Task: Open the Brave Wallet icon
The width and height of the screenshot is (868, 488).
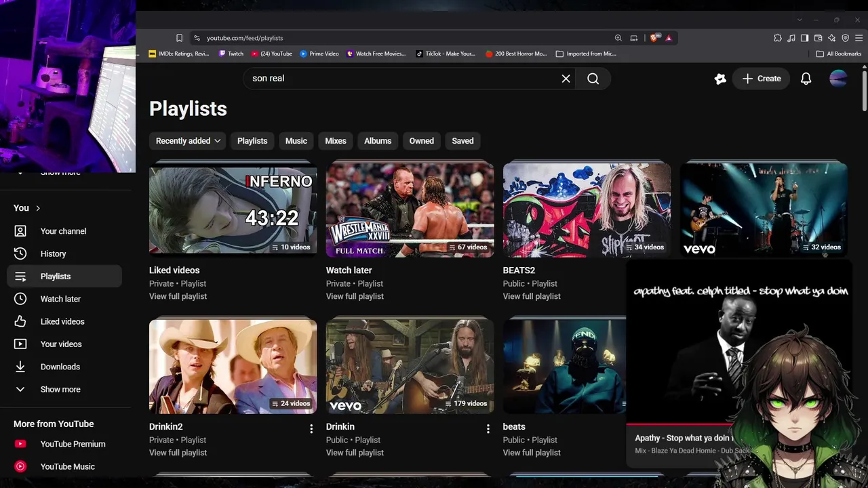Action: click(818, 38)
